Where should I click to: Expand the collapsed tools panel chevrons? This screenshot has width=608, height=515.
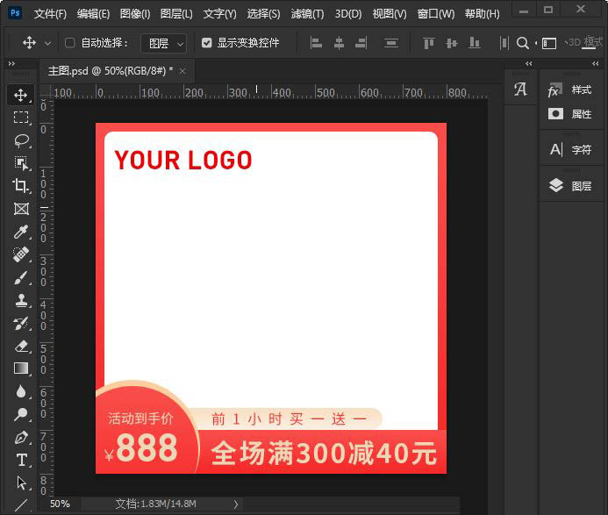coord(11,63)
